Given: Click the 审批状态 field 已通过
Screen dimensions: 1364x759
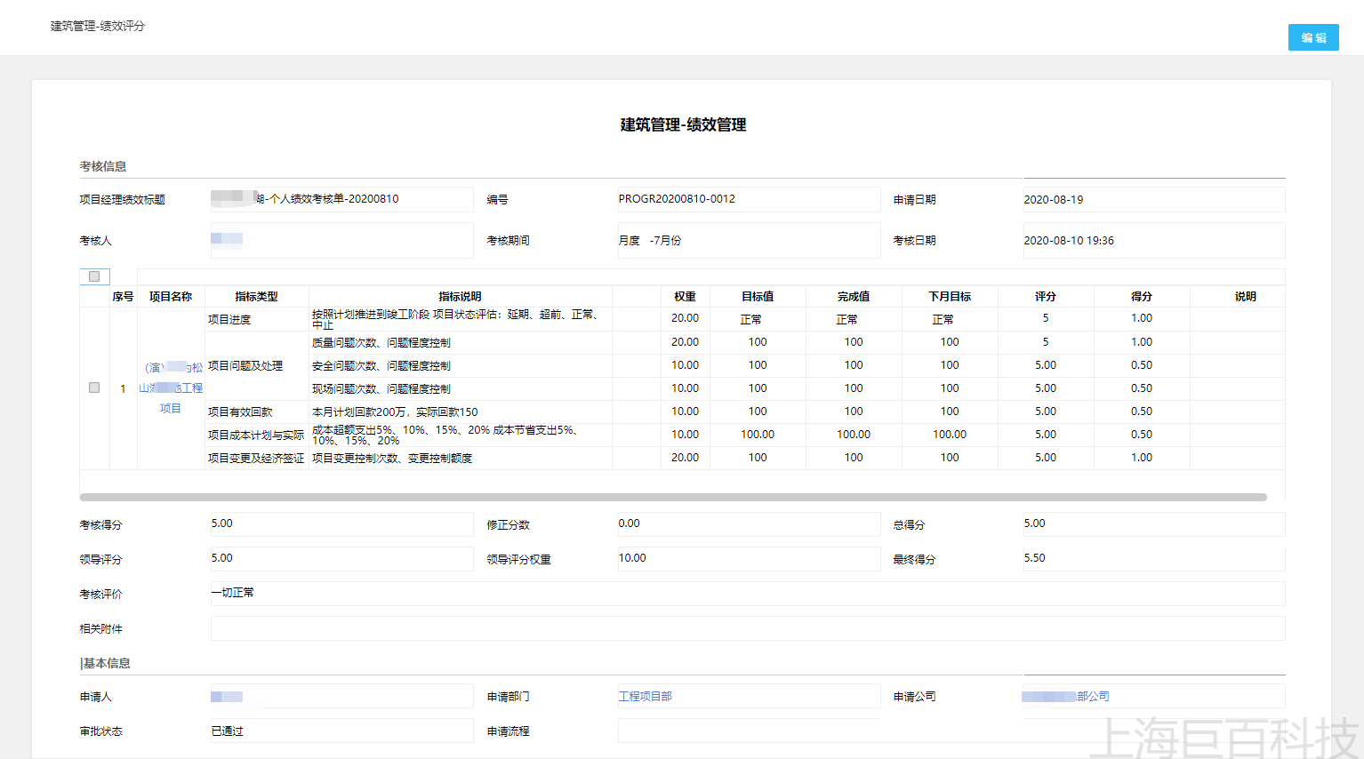Looking at the screenshot, I should pos(341,731).
